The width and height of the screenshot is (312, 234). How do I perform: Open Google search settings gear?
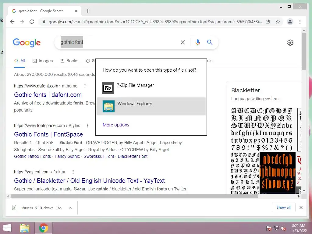click(290, 43)
